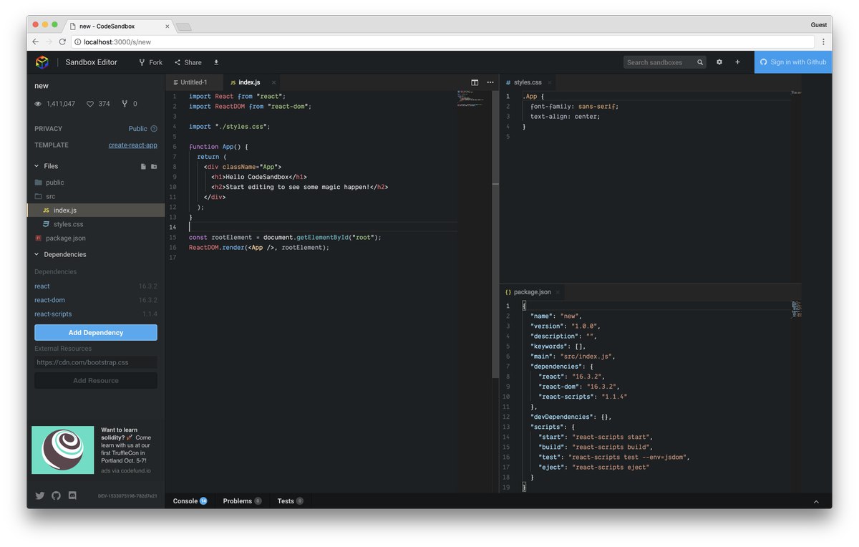Click the react-scripts dependency
The width and height of the screenshot is (859, 547).
(53, 314)
